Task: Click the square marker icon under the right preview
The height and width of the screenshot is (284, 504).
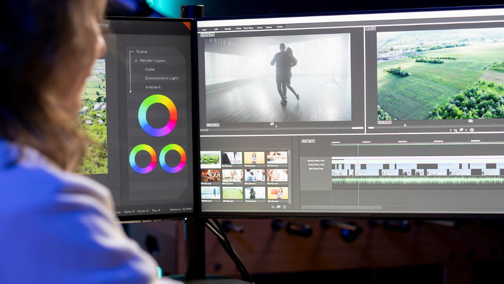Action: (455, 130)
